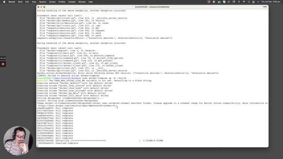The width and height of the screenshot is (283, 159).
Task: Click traceback line 'main.py line 200 in perform_command'
Action: tap(76, 56)
